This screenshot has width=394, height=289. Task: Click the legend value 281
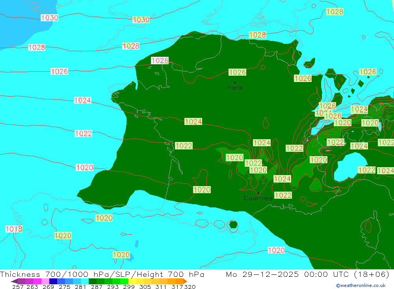click(x=80, y=287)
